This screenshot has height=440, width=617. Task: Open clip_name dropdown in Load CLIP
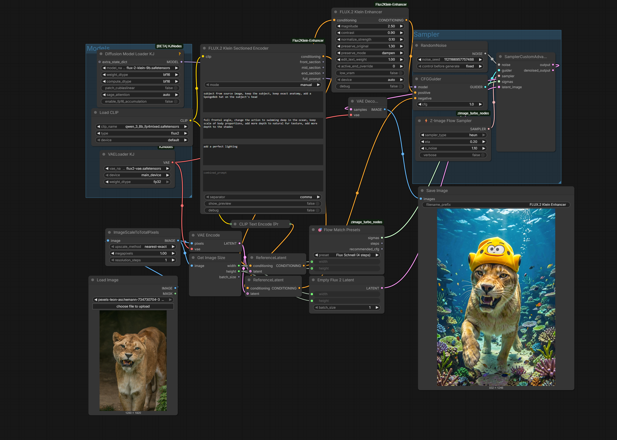(142, 127)
